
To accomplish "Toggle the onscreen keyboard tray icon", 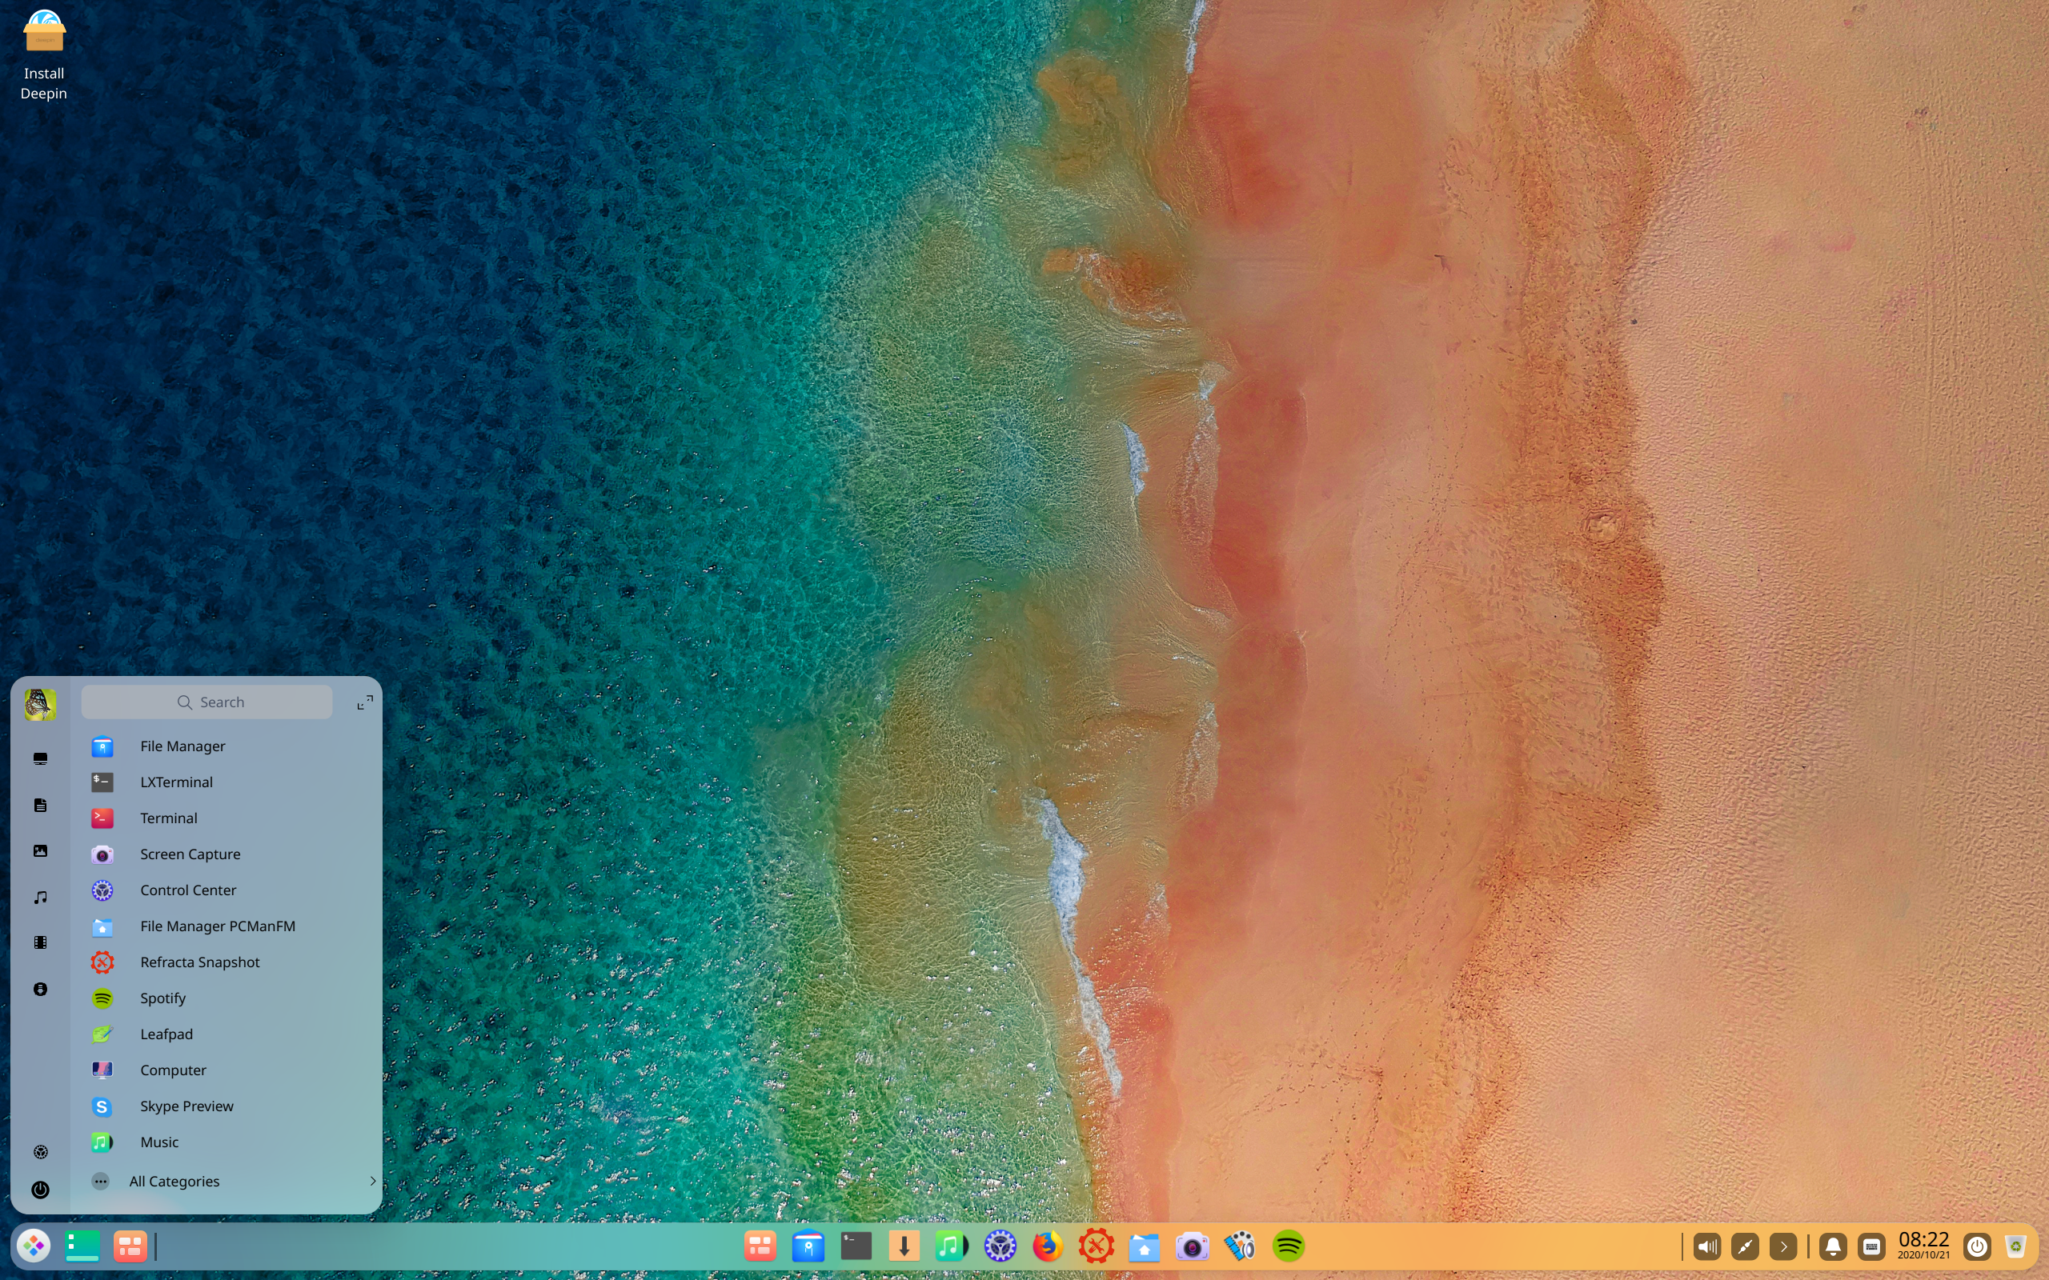I will coord(1871,1246).
